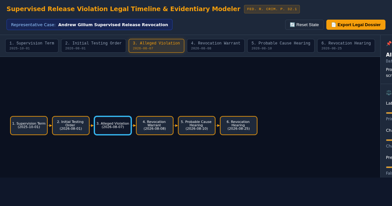Click the scales of justice icon
The width and height of the screenshot is (392, 206).
[389, 93]
